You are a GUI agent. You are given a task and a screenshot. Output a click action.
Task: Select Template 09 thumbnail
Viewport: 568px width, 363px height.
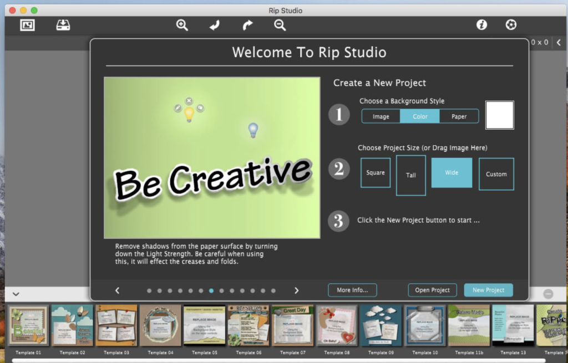point(381,326)
